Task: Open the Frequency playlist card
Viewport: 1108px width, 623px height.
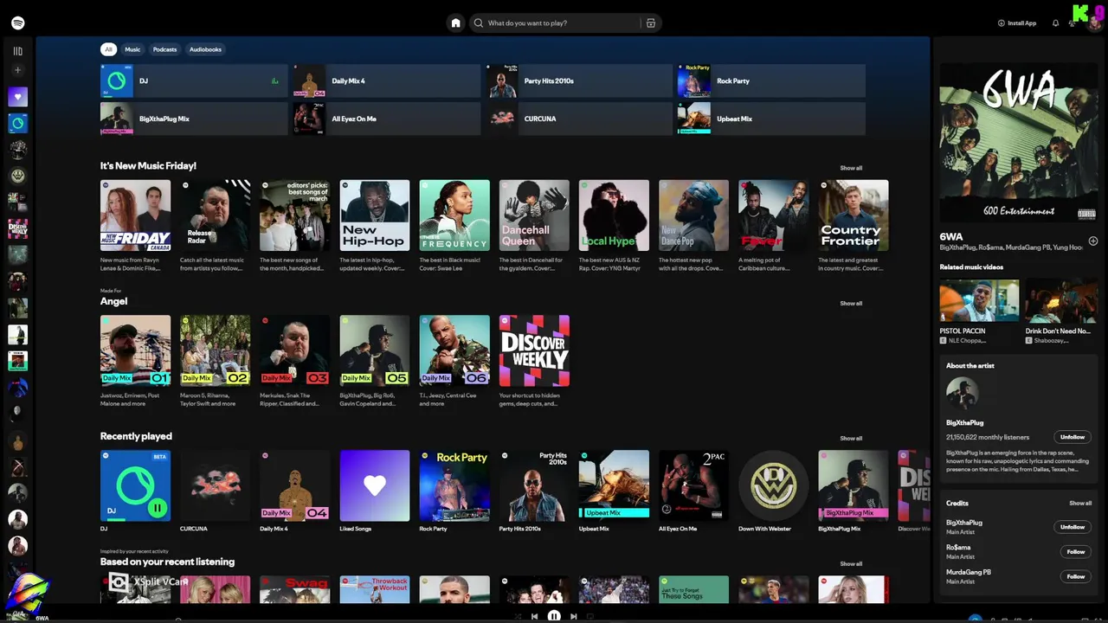Action: coord(454,215)
